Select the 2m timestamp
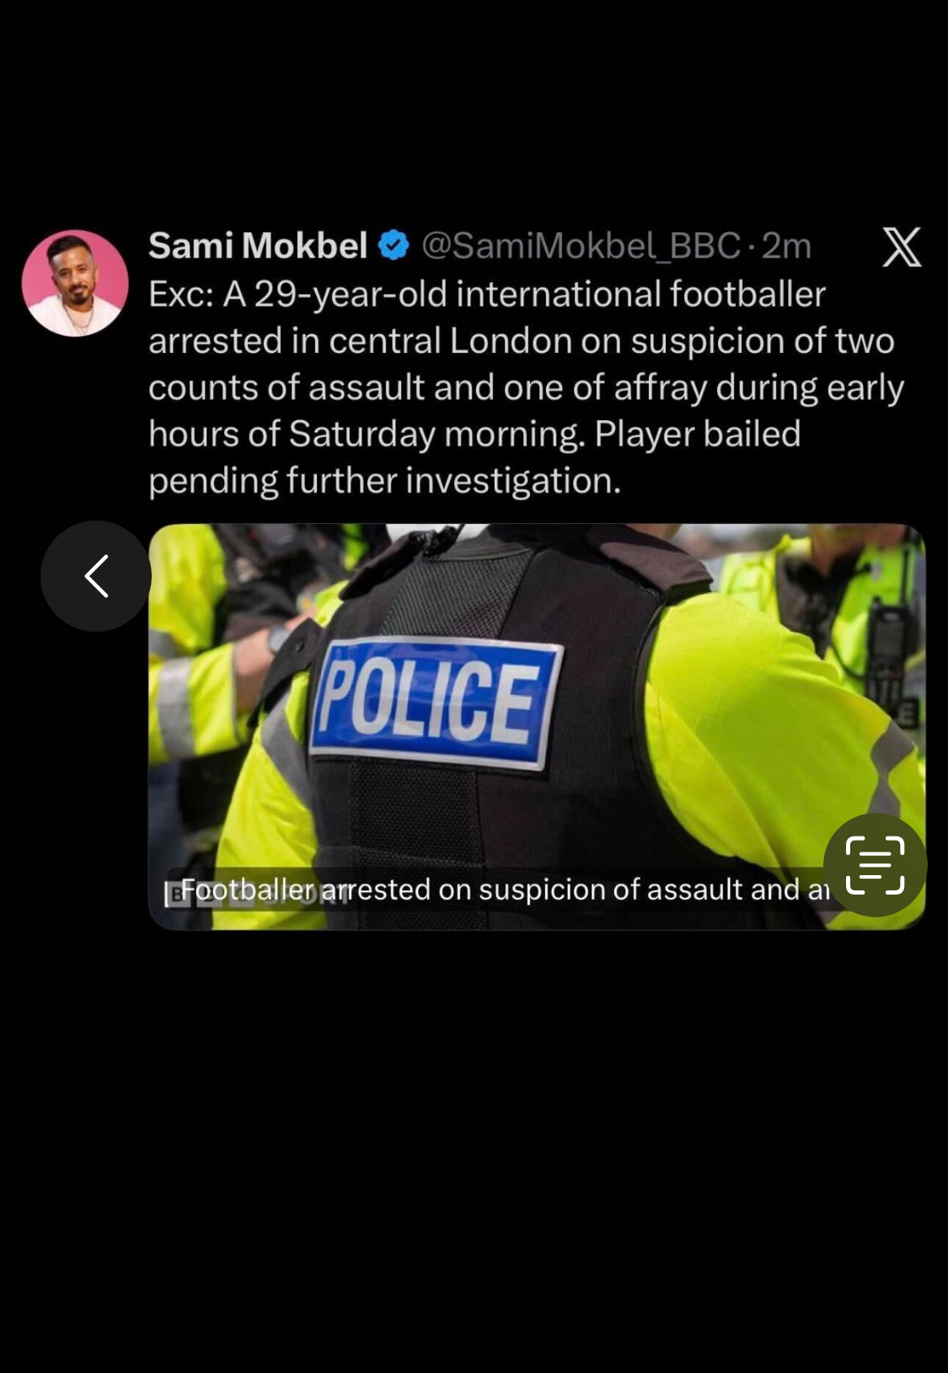This screenshot has height=1373, width=948. pyautogui.click(x=785, y=246)
